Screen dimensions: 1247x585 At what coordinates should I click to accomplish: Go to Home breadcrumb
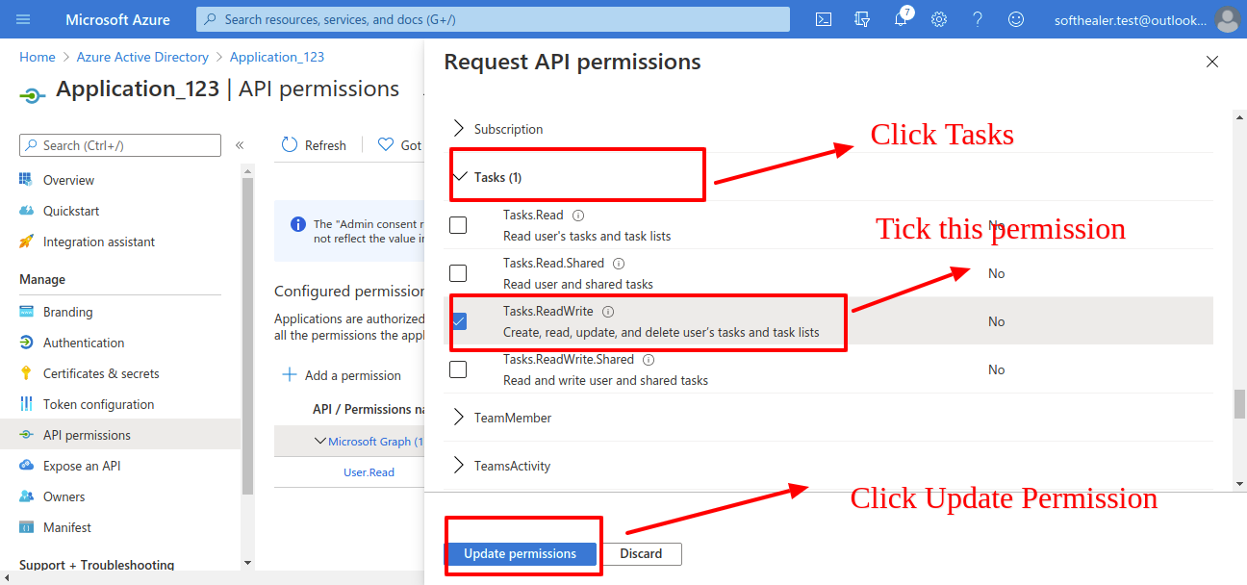38,57
